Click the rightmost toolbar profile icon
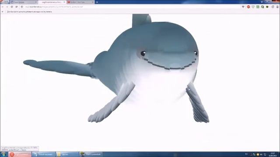This screenshot has width=280, height=157. point(277,7)
